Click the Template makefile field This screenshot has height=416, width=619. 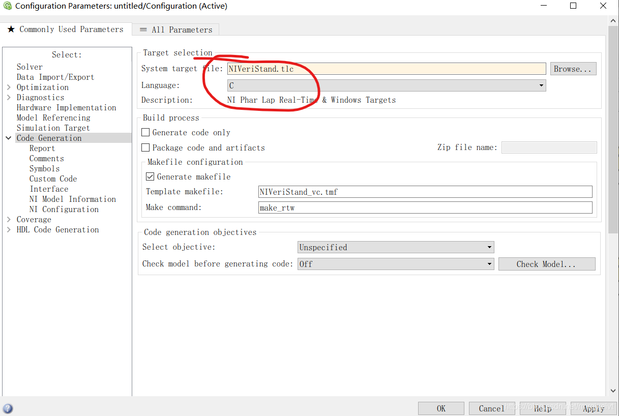tap(425, 192)
